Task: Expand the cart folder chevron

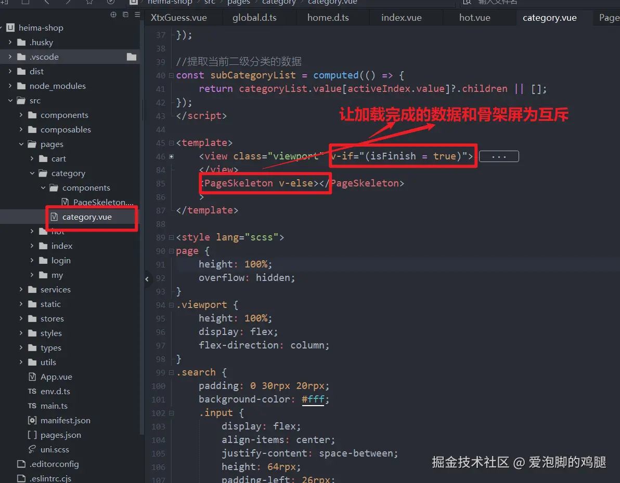Action: [x=32, y=159]
